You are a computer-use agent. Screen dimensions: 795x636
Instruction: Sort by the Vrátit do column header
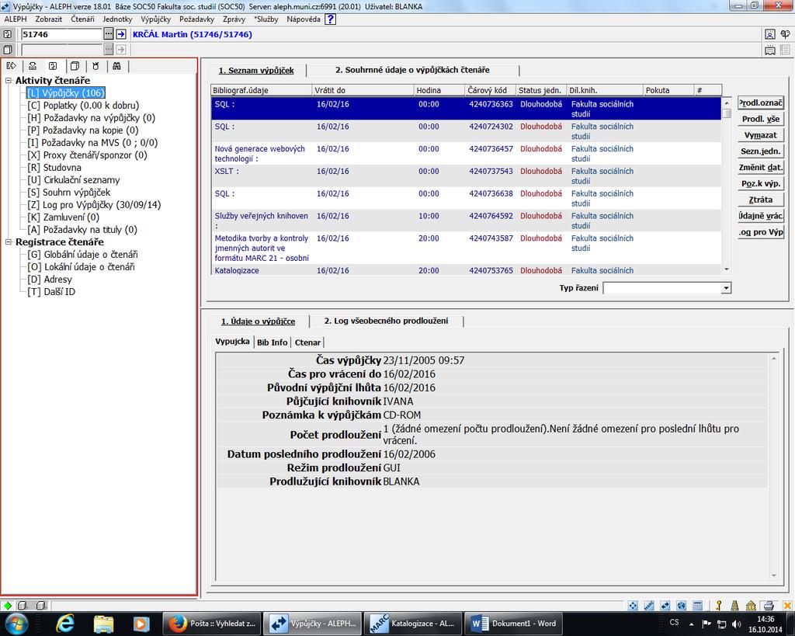[363, 90]
